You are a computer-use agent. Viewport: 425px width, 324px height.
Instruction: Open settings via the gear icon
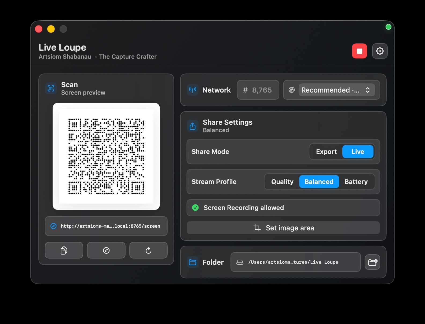[x=380, y=51]
